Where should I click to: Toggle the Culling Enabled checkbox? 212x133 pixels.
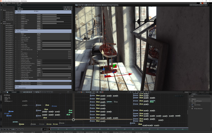37,57
